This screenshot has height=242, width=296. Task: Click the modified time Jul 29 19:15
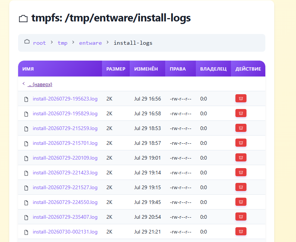pos(147,187)
